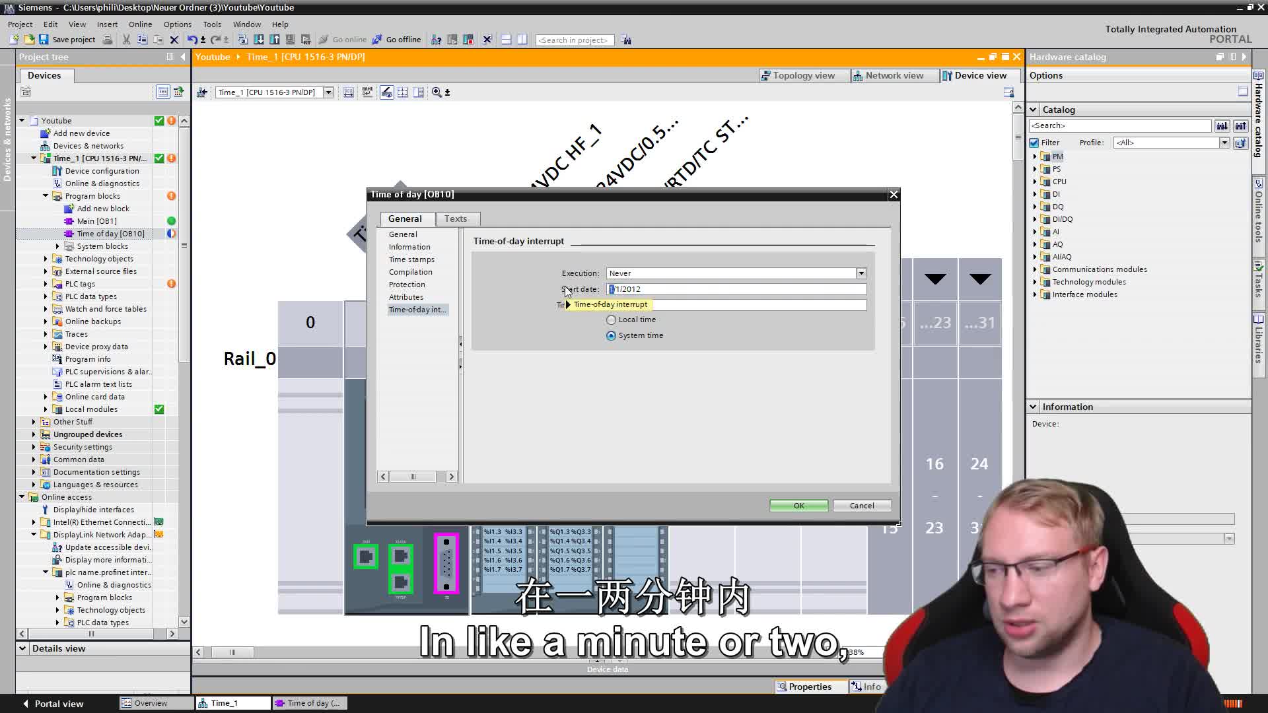This screenshot has height=713, width=1268.
Task: Click the Cut scissors icon
Action: pos(126,40)
